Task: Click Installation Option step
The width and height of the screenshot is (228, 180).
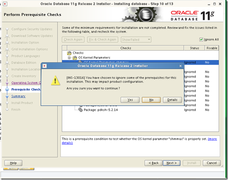Action: [25, 42]
